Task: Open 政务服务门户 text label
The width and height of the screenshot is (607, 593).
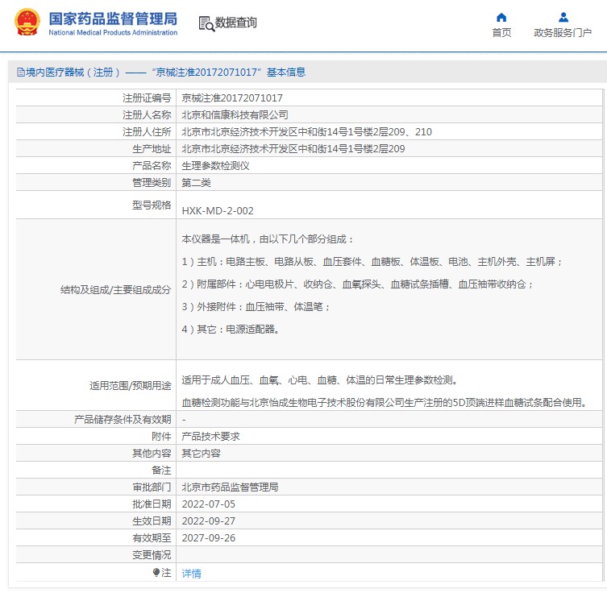Action: coord(563,33)
